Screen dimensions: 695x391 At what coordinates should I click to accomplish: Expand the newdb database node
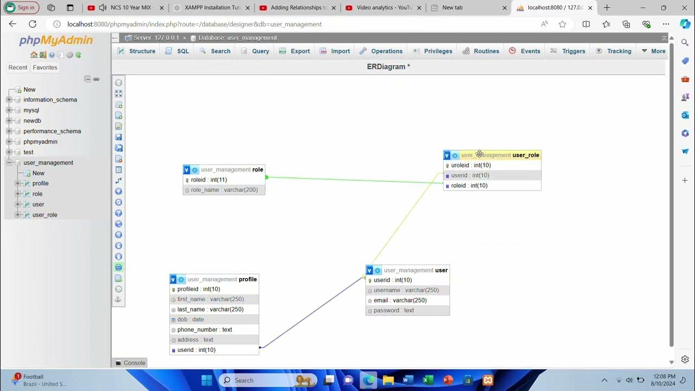coord(9,121)
